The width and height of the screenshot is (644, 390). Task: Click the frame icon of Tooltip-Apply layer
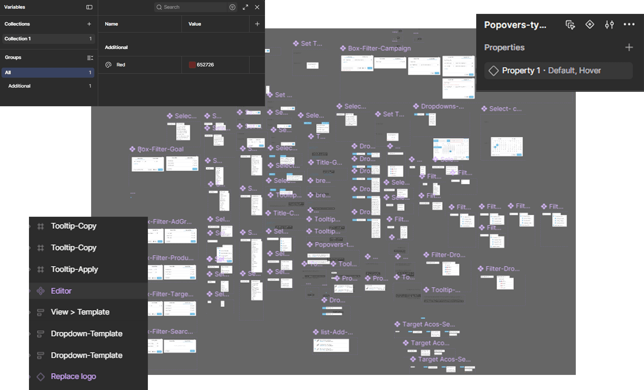tap(40, 269)
